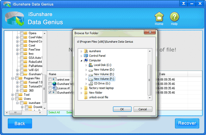Expand the Control Panel node

coord(81,56)
